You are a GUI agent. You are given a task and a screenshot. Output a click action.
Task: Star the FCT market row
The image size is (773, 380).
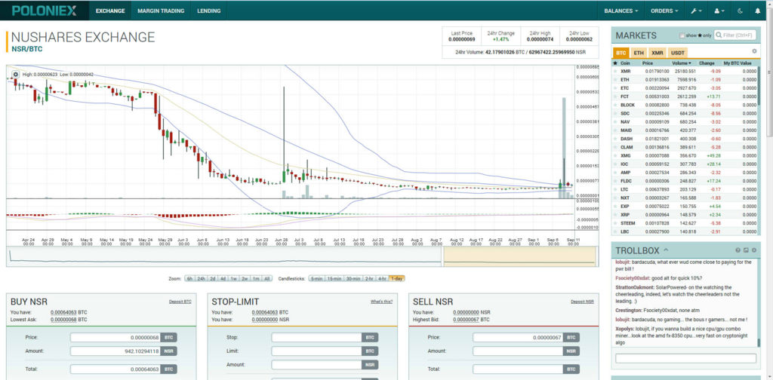tap(614, 97)
